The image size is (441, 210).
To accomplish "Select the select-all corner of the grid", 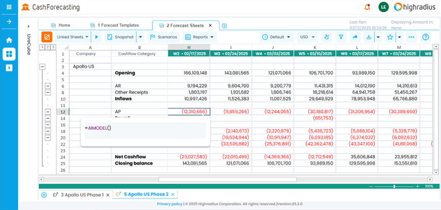I will 62,47.
